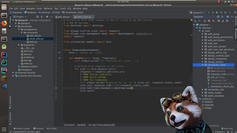
Task: Expand External Libraries node
Action: pyautogui.click(x=13, y=73)
